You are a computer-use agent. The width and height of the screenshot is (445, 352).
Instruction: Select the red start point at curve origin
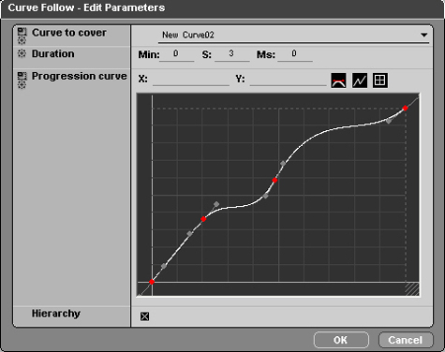tap(152, 282)
